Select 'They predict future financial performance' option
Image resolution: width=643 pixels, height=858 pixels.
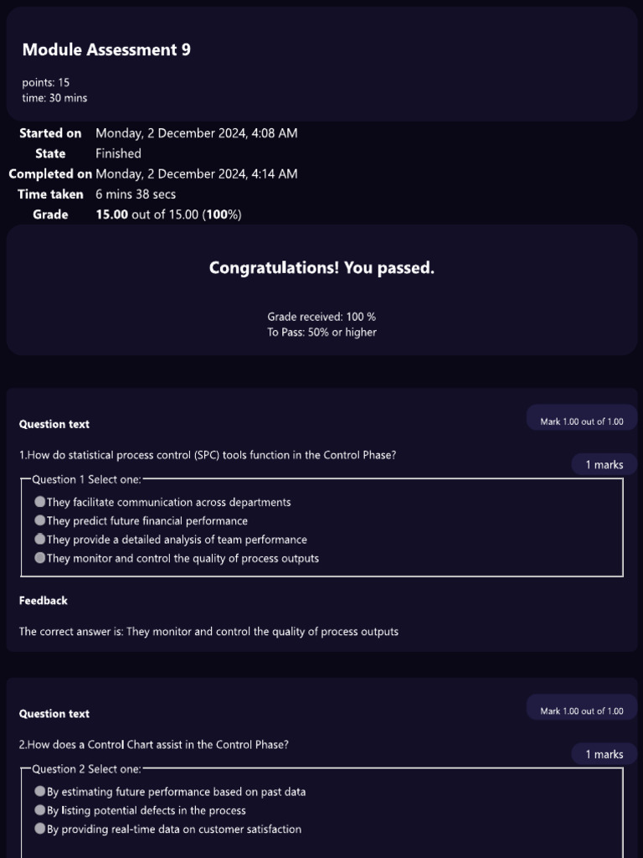coord(39,520)
